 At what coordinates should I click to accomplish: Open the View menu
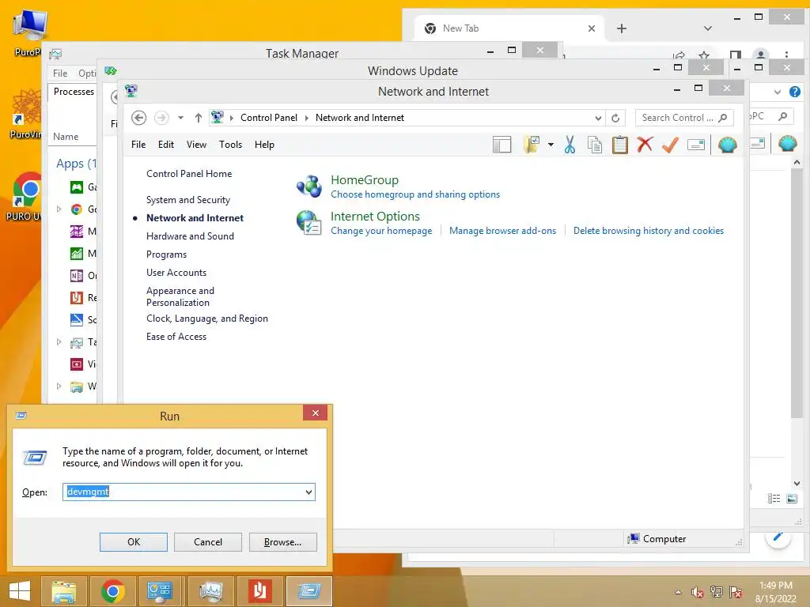196,145
